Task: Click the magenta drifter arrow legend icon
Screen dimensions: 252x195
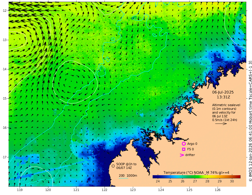Action: pyautogui.click(x=182, y=155)
